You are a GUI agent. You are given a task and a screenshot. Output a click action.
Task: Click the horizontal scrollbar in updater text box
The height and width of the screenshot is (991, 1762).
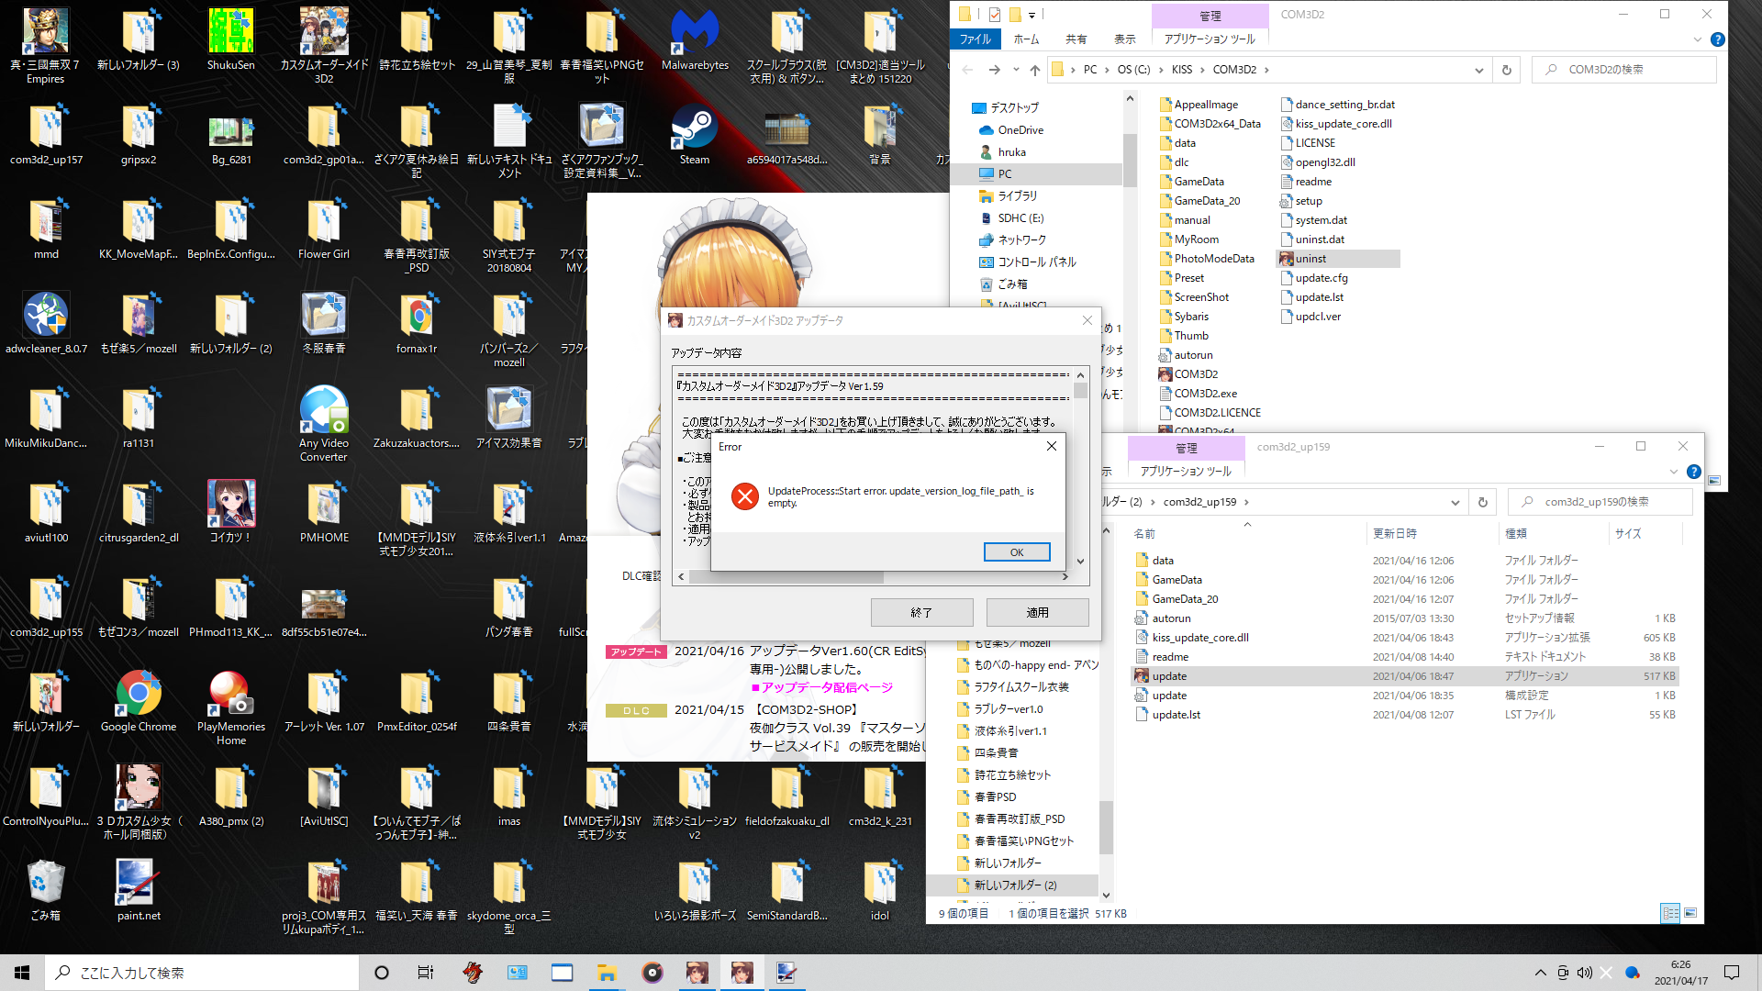click(872, 577)
